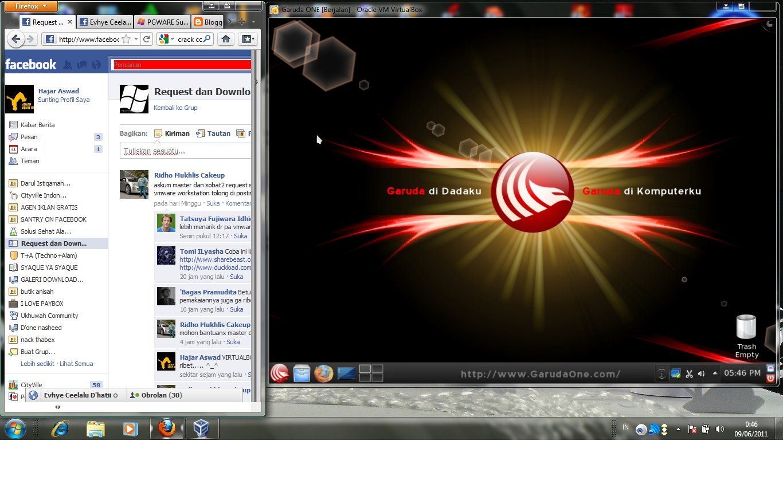Image resolution: width=783 pixels, height=488 pixels.
Task: Click the Garuda panel clock 05:46 PM
Action: coord(742,373)
